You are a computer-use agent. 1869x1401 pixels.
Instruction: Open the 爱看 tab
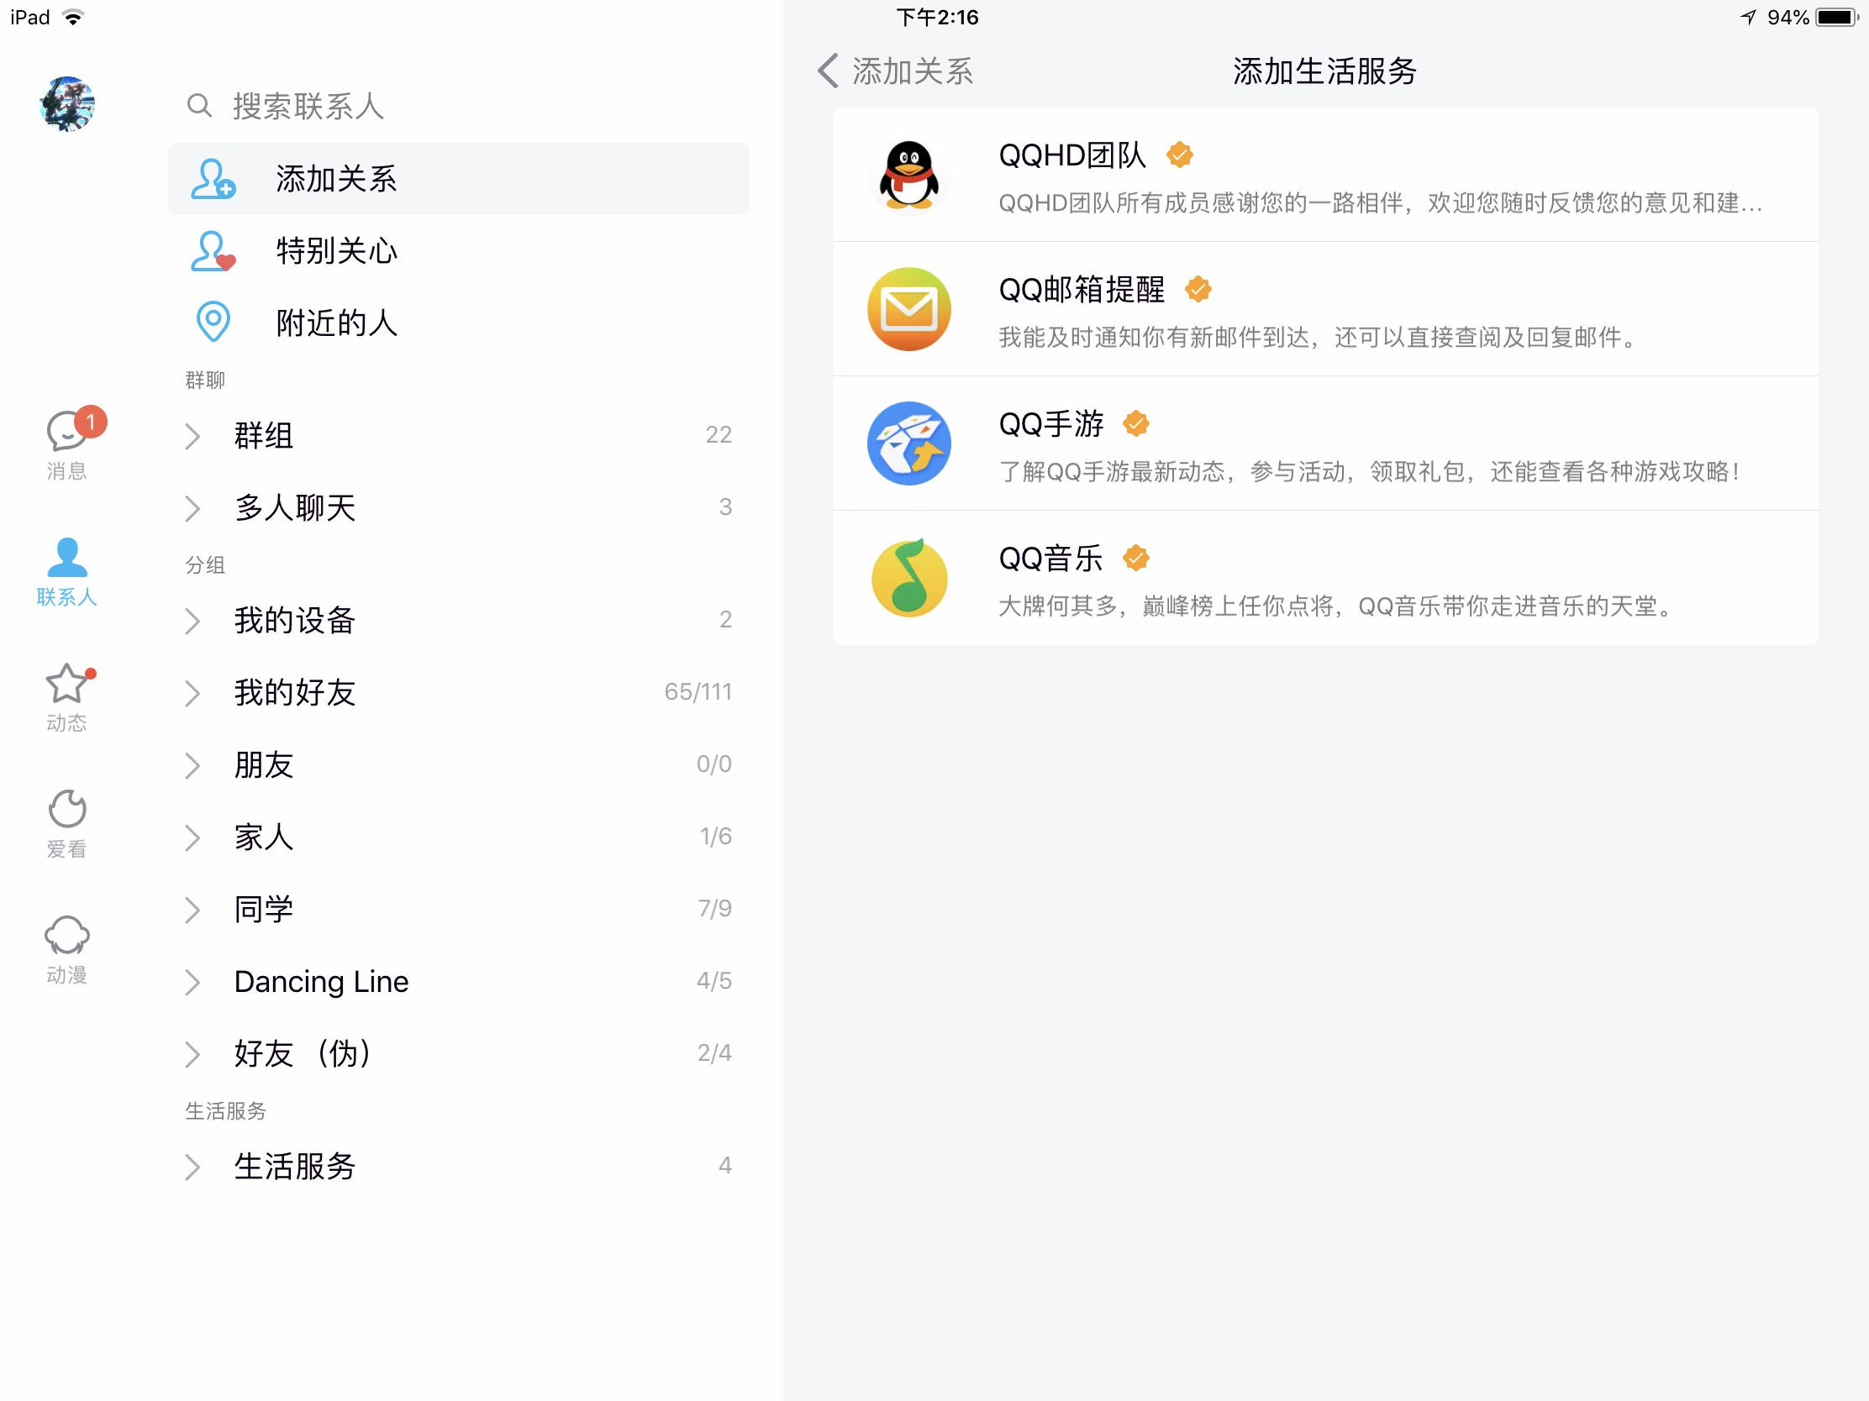pos(66,825)
